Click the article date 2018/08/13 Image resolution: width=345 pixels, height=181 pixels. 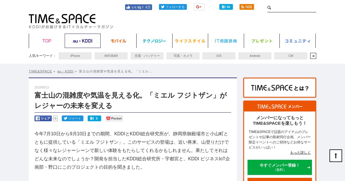point(42,87)
